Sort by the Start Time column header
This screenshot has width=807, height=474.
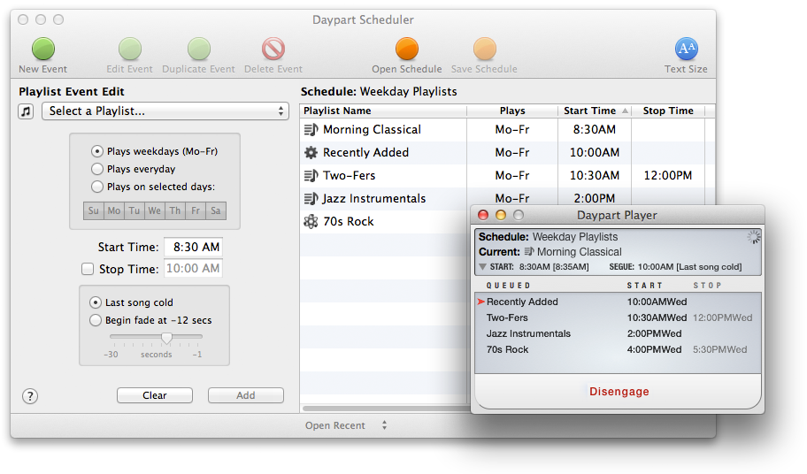click(595, 111)
